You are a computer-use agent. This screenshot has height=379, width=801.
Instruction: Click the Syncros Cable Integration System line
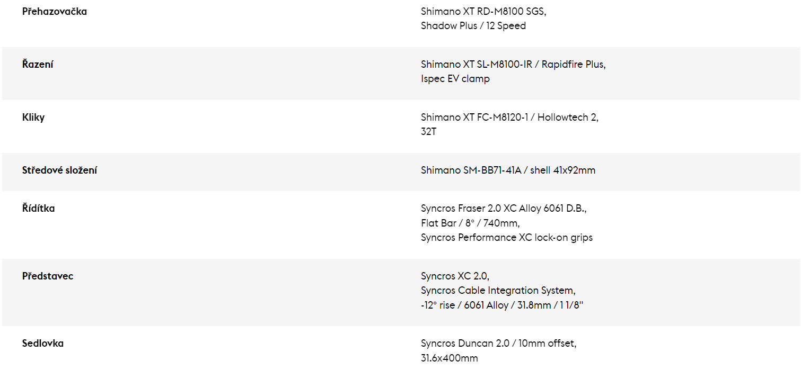498,291
